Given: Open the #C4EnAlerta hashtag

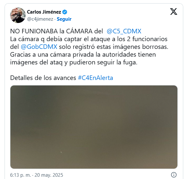Looking at the screenshot, I should [x=96, y=78].
